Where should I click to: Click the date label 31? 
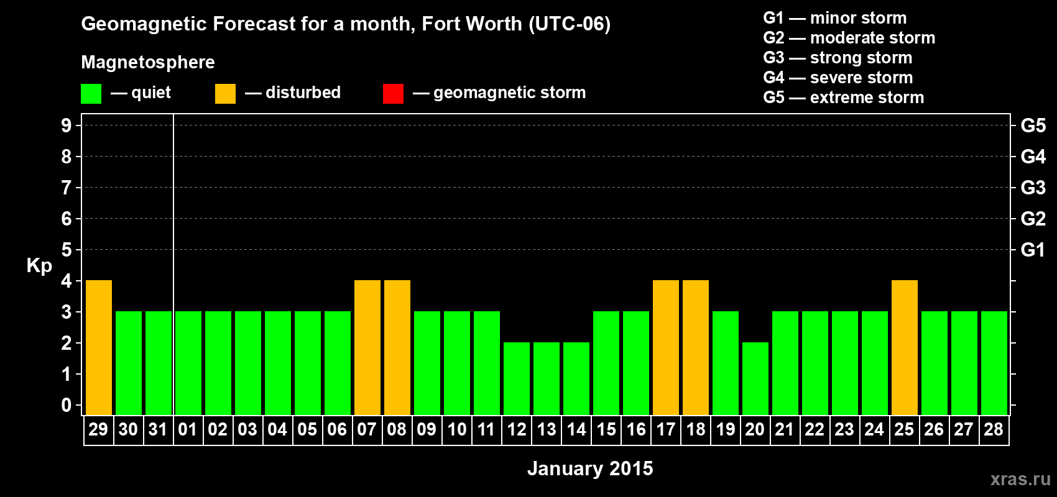158,430
